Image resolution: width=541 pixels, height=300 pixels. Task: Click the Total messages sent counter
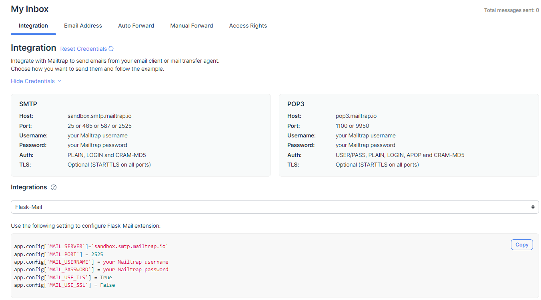coord(512,10)
